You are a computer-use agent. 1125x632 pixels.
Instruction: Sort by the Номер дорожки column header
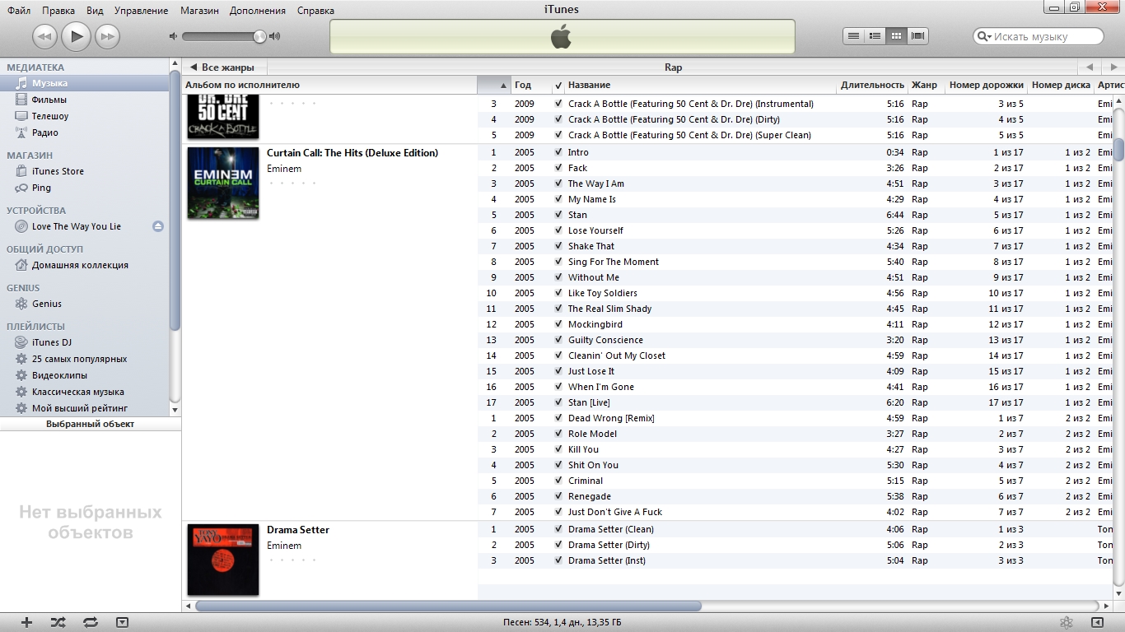pyautogui.click(x=986, y=85)
